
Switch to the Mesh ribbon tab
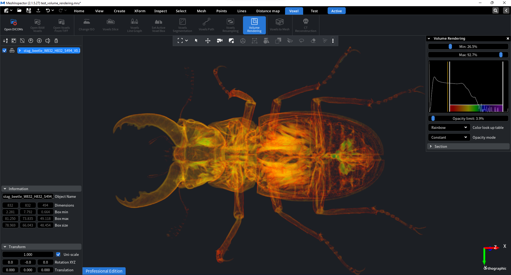point(201,11)
